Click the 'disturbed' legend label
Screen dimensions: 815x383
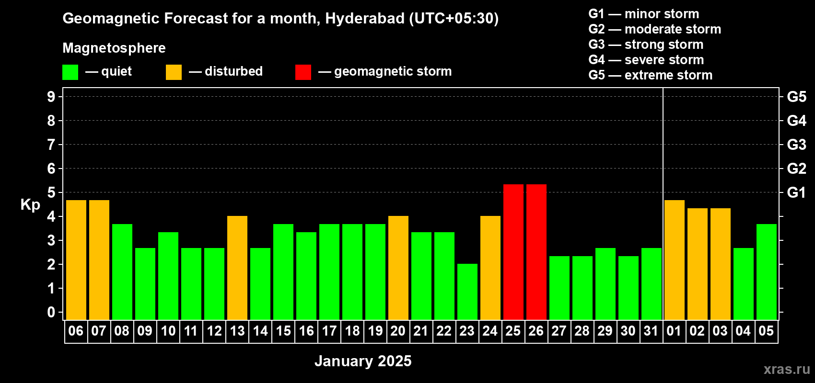click(x=233, y=71)
